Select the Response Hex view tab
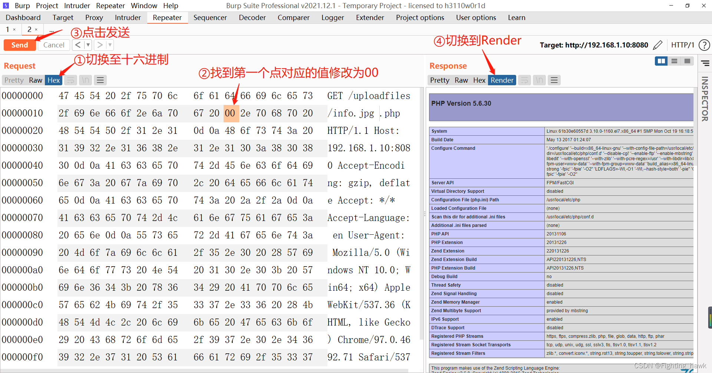 479,80
